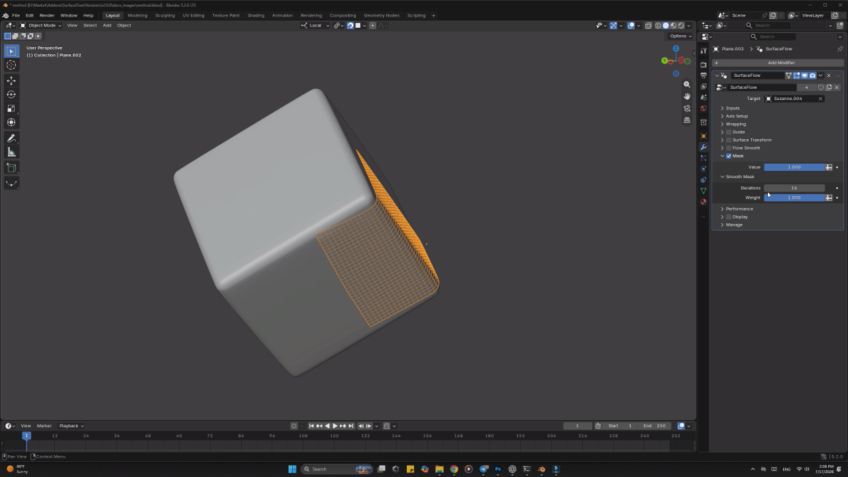The height and width of the screenshot is (477, 848).
Task: Open the Render properties tab icon
Action: 704,65
